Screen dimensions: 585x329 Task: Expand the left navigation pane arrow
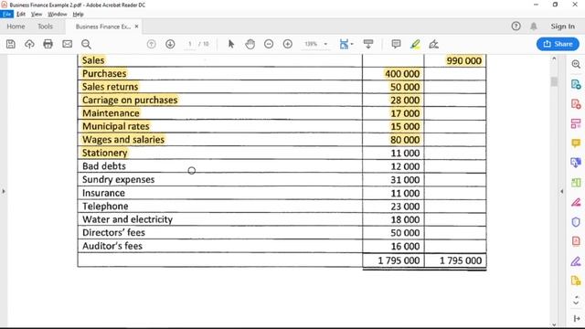tap(4, 191)
